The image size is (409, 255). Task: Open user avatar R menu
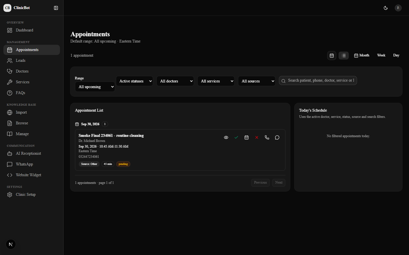pos(398,8)
